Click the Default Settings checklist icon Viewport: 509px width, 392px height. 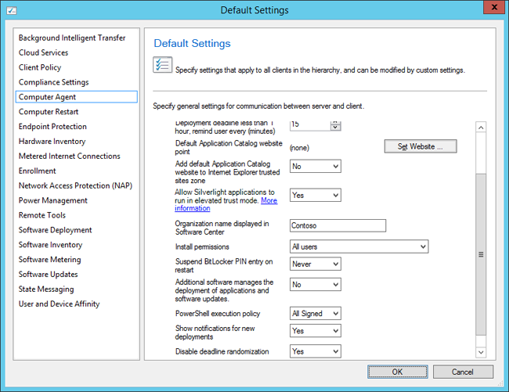point(161,66)
